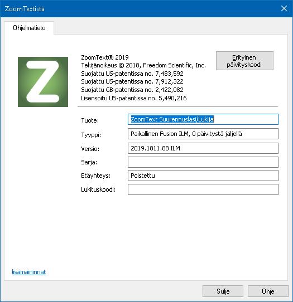Click the US patent no. 7,912,322 line

[132, 82]
